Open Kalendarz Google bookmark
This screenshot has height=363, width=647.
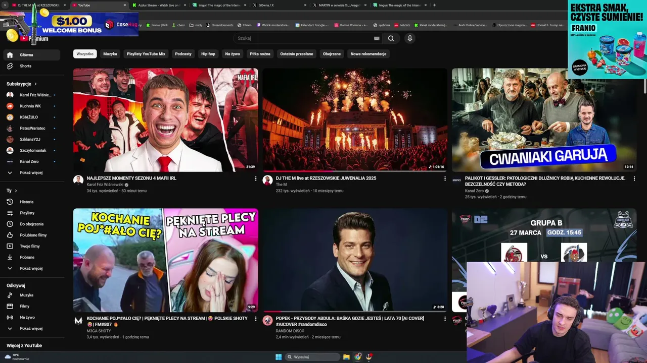coord(312,25)
